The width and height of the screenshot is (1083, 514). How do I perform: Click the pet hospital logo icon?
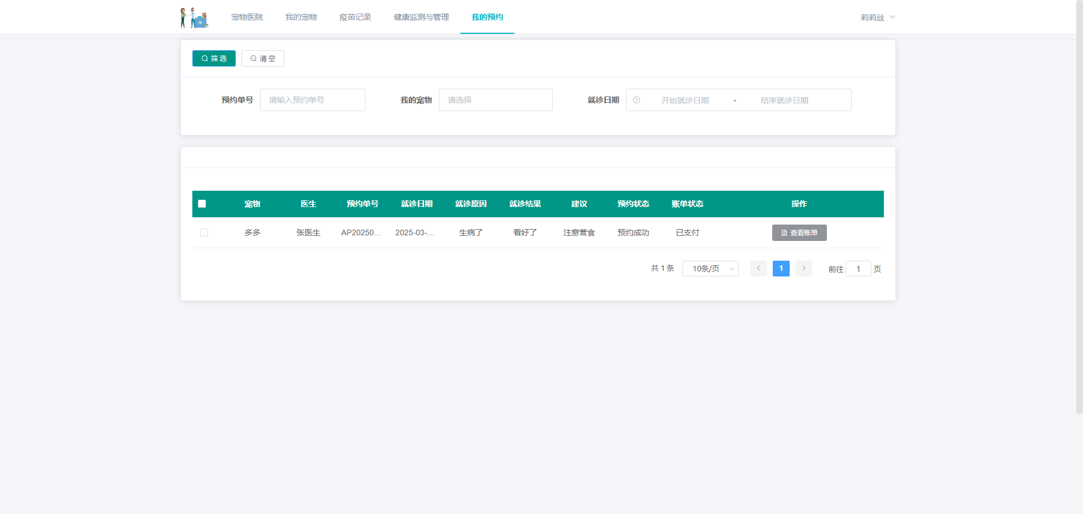[x=194, y=17]
